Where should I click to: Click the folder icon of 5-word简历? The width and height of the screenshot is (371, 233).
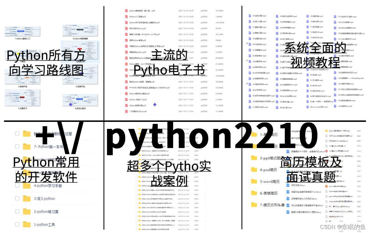click(254, 181)
